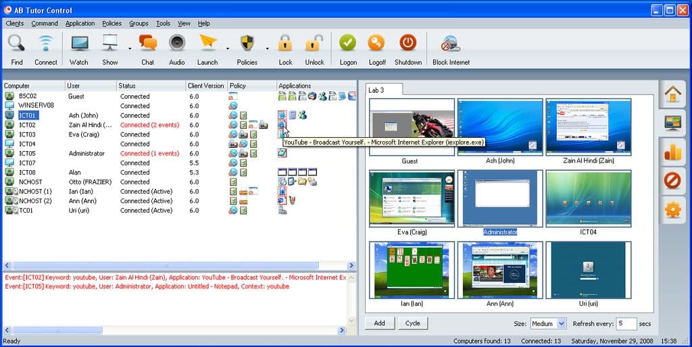Screen dimensions: 692x347
Task: Open the Chat tool
Action: tap(147, 43)
